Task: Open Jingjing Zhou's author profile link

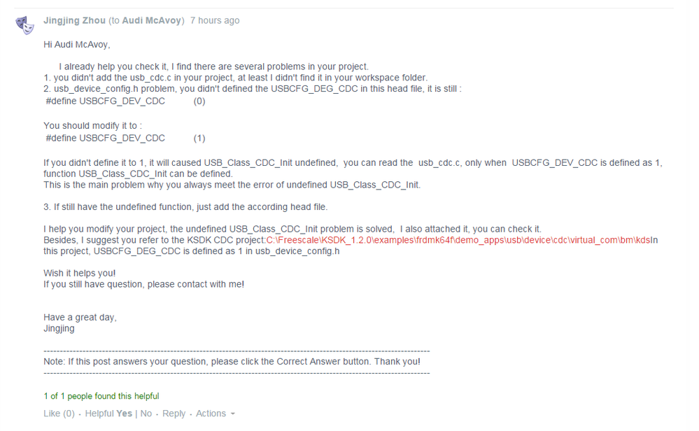Action: (x=74, y=20)
